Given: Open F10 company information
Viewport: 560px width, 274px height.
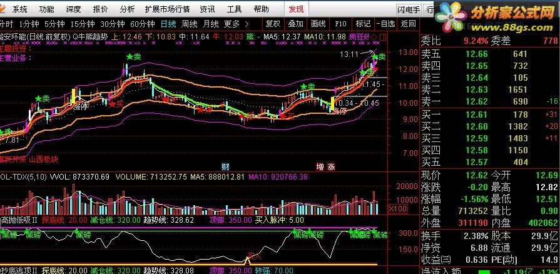Looking at the screenshot, I should (x=341, y=24).
